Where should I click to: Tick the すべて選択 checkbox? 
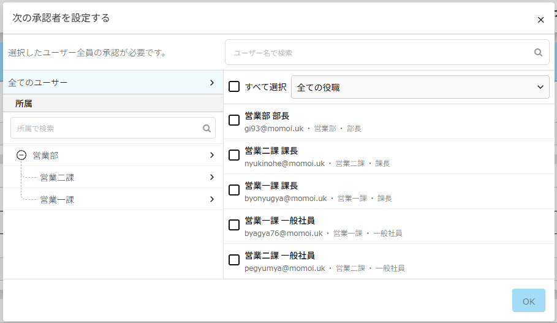[x=234, y=87]
